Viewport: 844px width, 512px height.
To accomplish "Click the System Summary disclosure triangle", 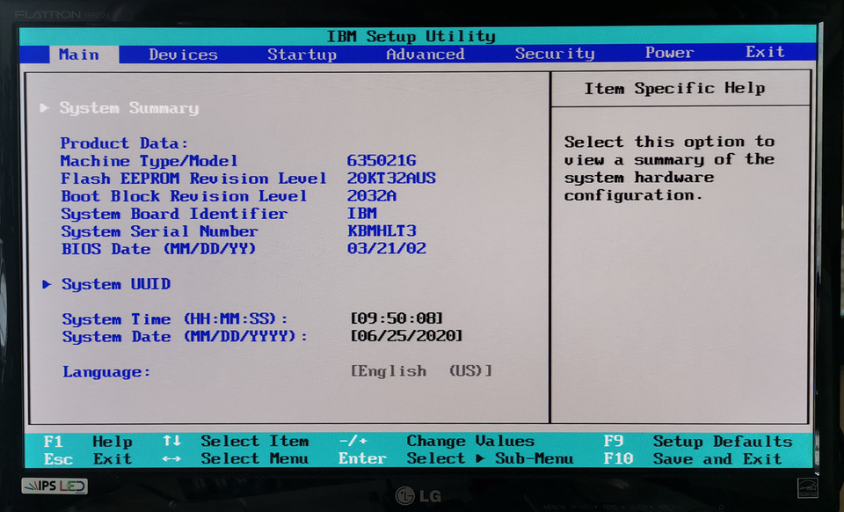I will (x=45, y=107).
